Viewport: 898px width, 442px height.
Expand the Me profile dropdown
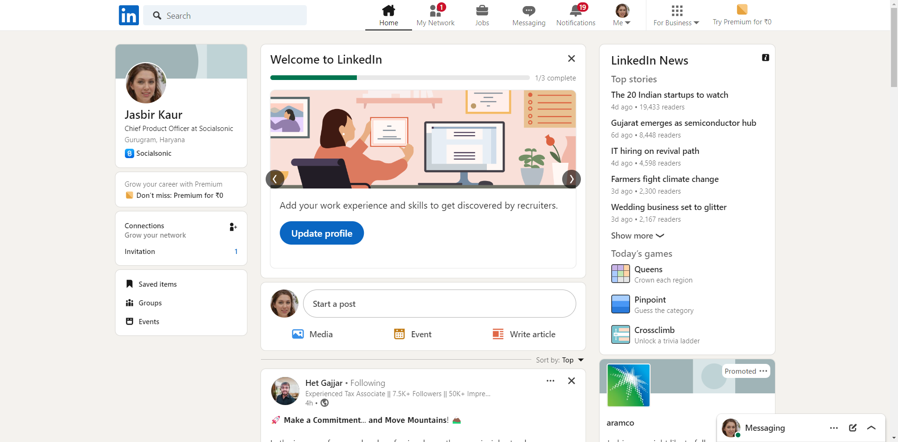pos(622,15)
